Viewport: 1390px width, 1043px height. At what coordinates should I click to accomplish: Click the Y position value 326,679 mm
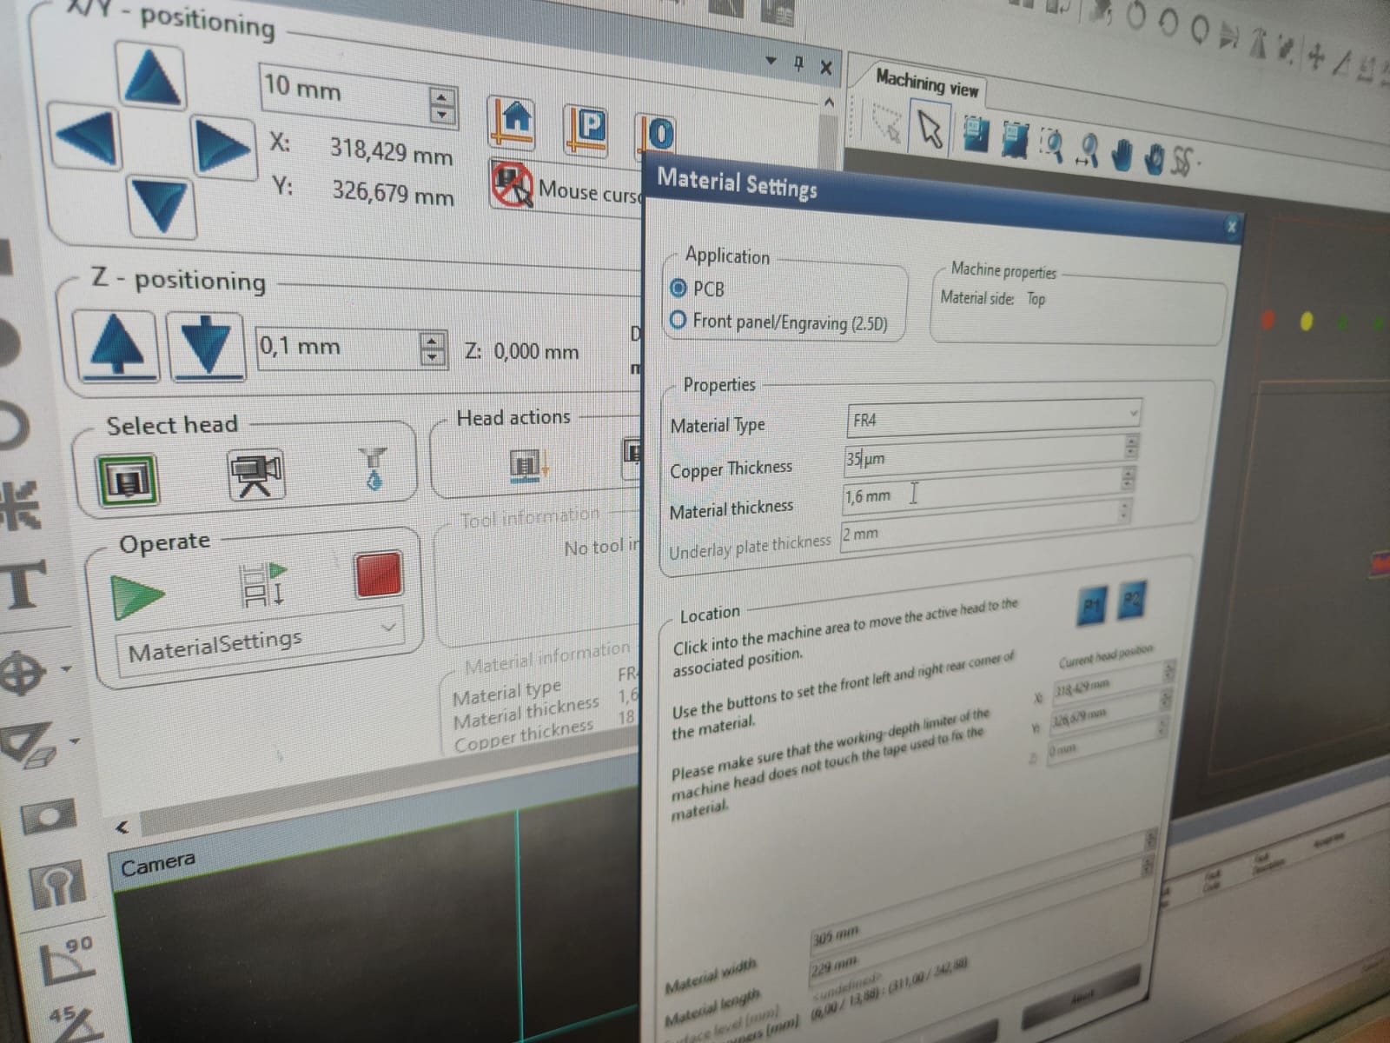(x=393, y=192)
